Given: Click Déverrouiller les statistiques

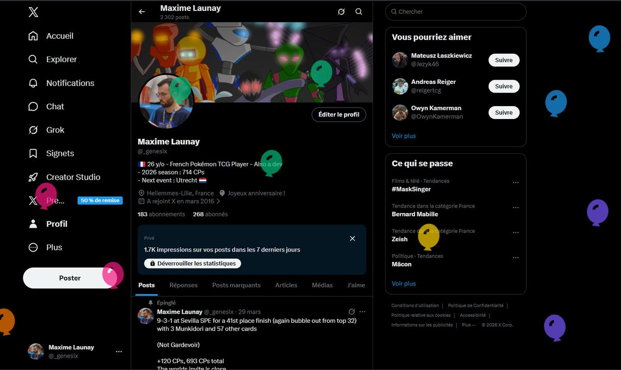Looking at the screenshot, I should pyautogui.click(x=193, y=263).
